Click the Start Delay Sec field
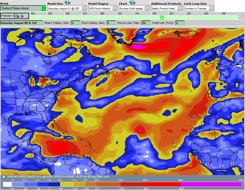The height and width of the screenshot is (190, 245). coord(76,23)
